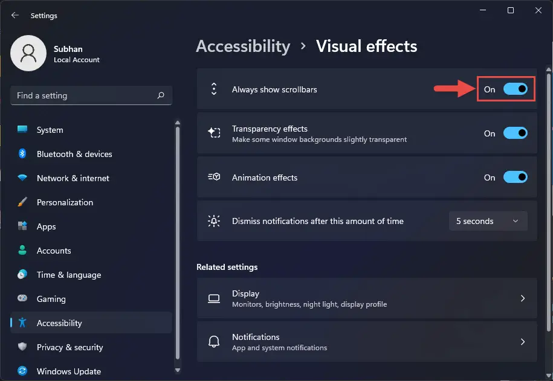Open the System settings category
The image size is (553, 381).
coord(91,130)
